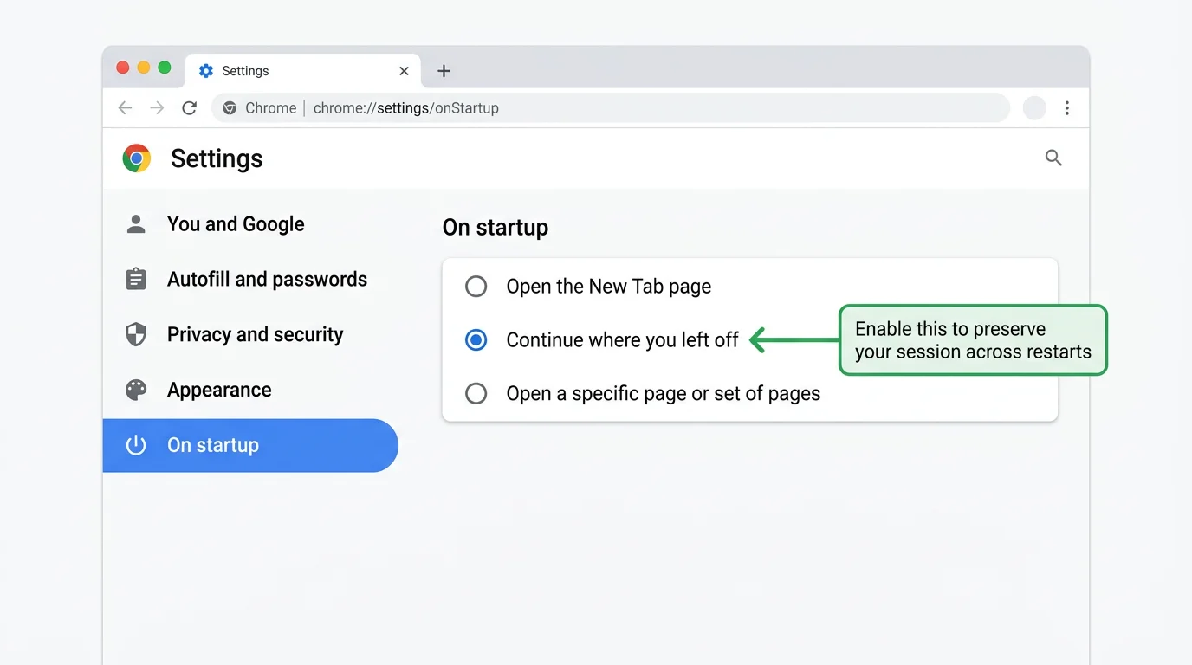Click the site info icon in address bar
Image resolution: width=1192 pixels, height=665 pixels.
[x=229, y=107]
